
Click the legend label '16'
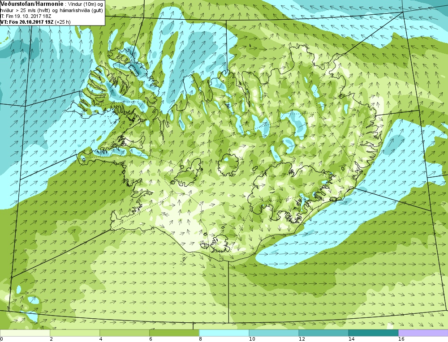click(401, 339)
